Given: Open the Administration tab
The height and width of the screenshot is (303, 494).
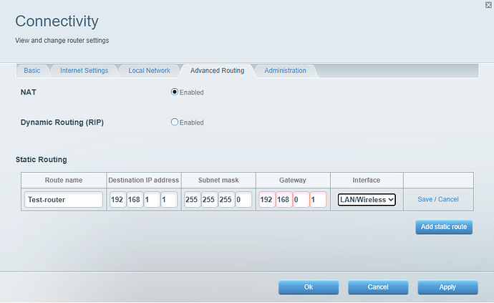Looking at the screenshot, I should click(x=285, y=71).
